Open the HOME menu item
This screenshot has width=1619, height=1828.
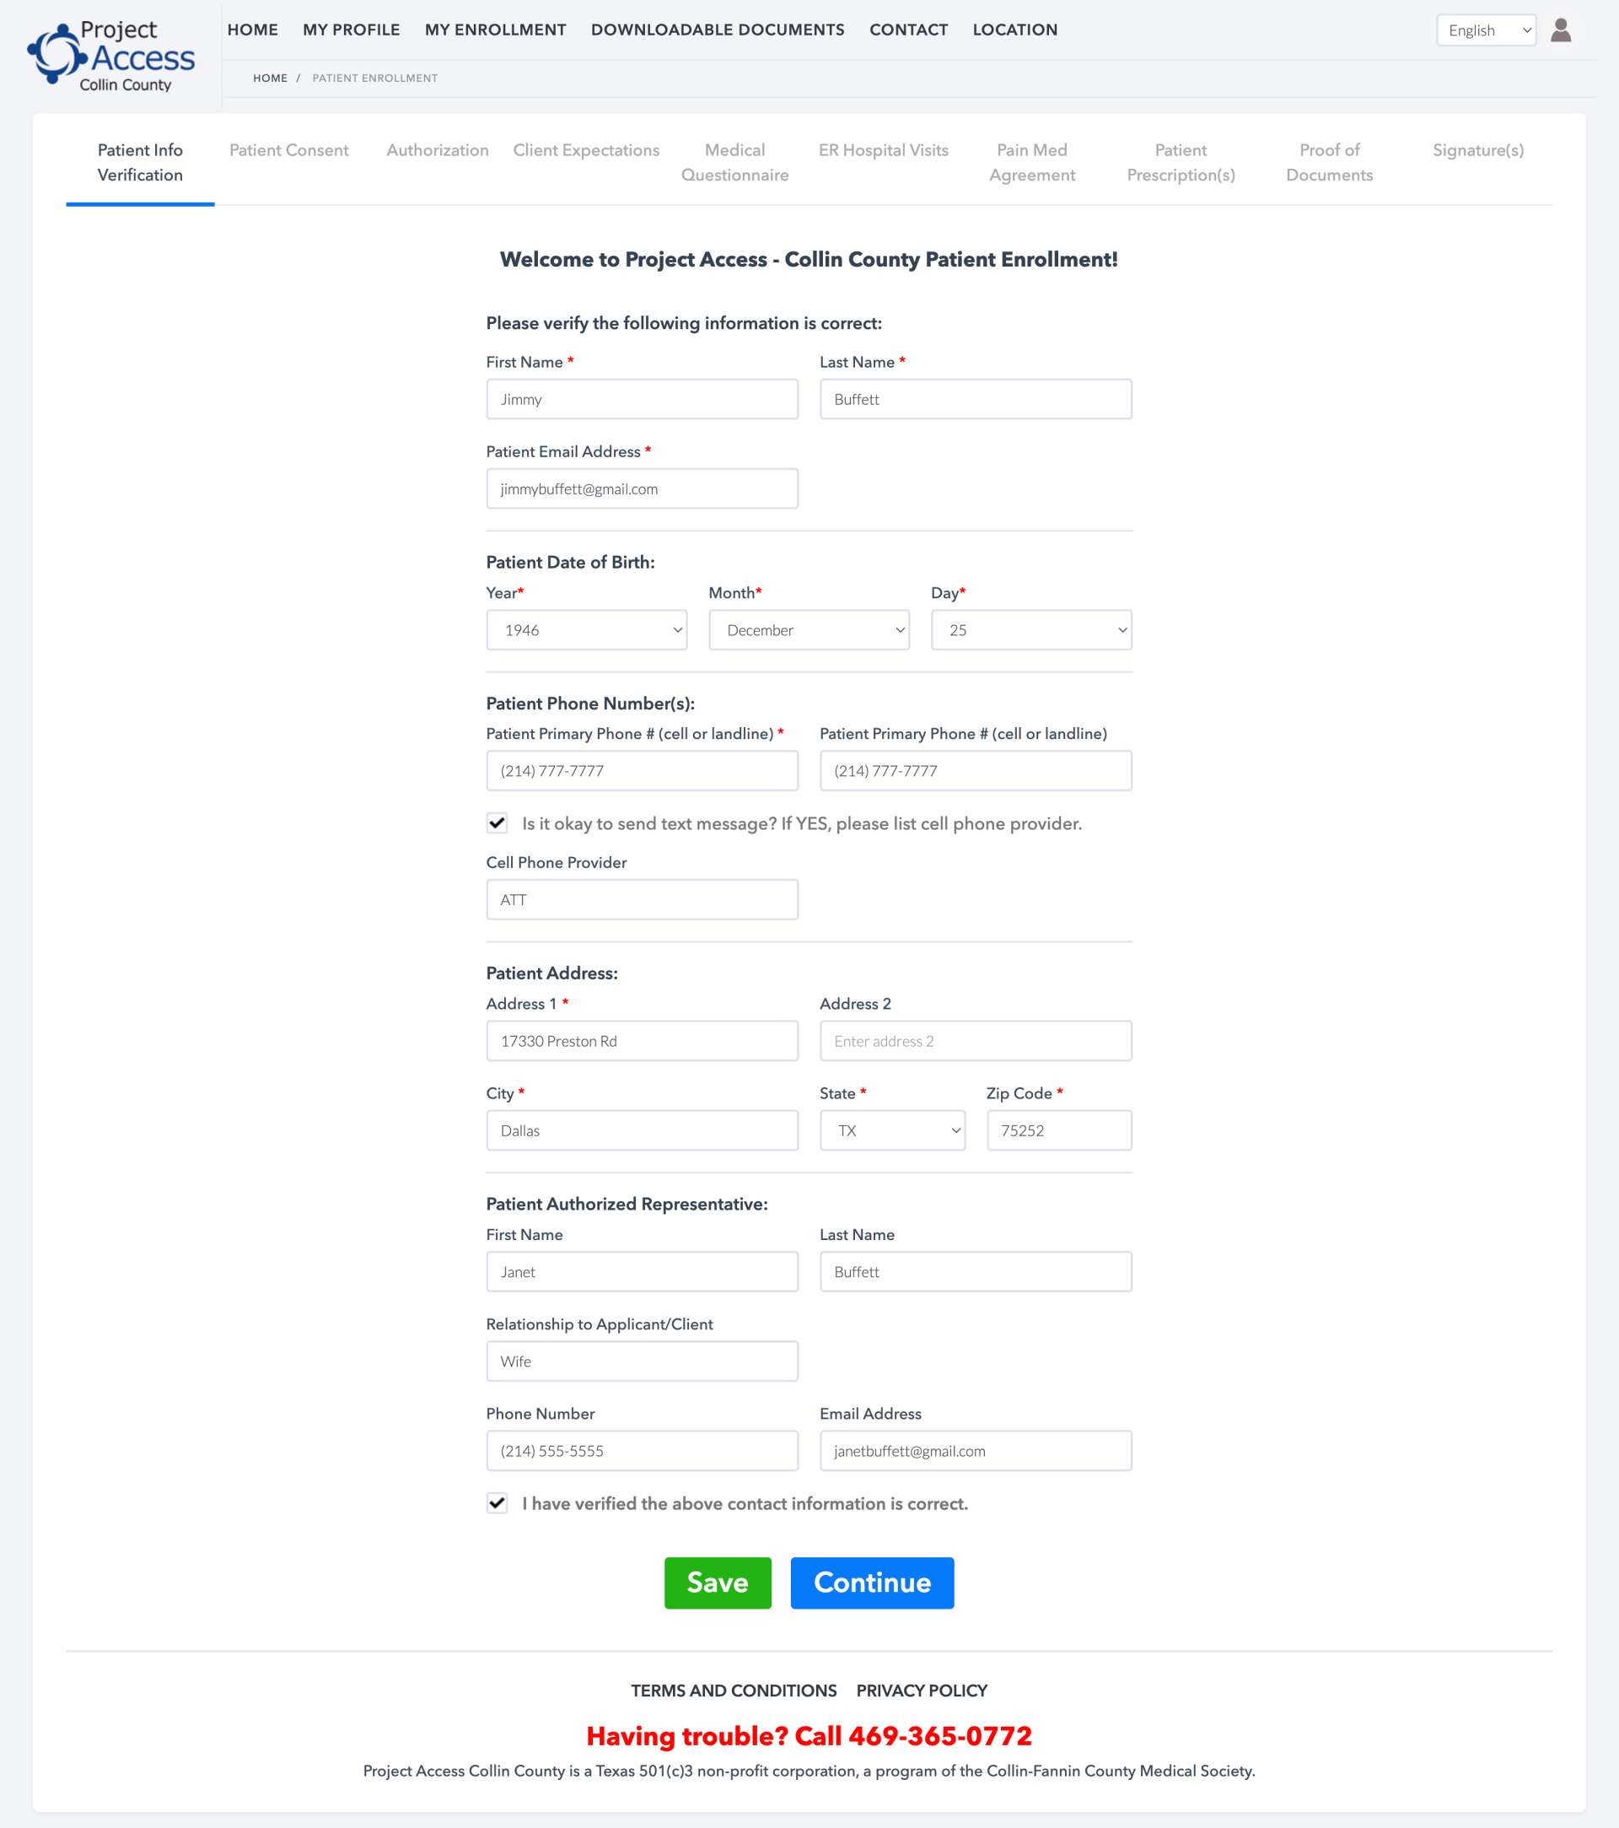tap(253, 30)
